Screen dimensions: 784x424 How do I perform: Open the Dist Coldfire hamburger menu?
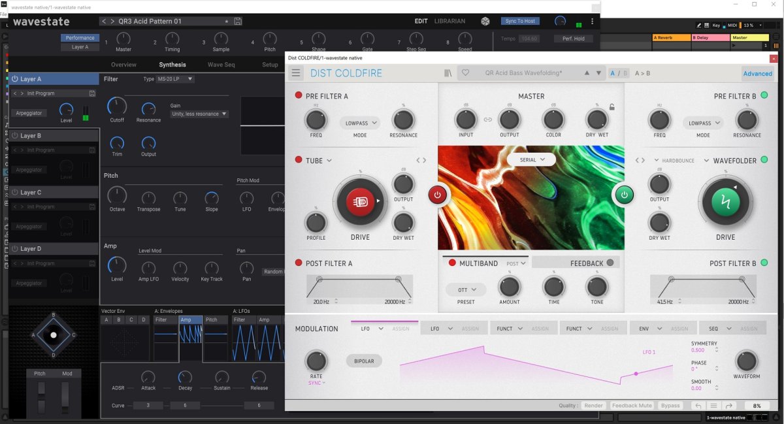tap(296, 73)
